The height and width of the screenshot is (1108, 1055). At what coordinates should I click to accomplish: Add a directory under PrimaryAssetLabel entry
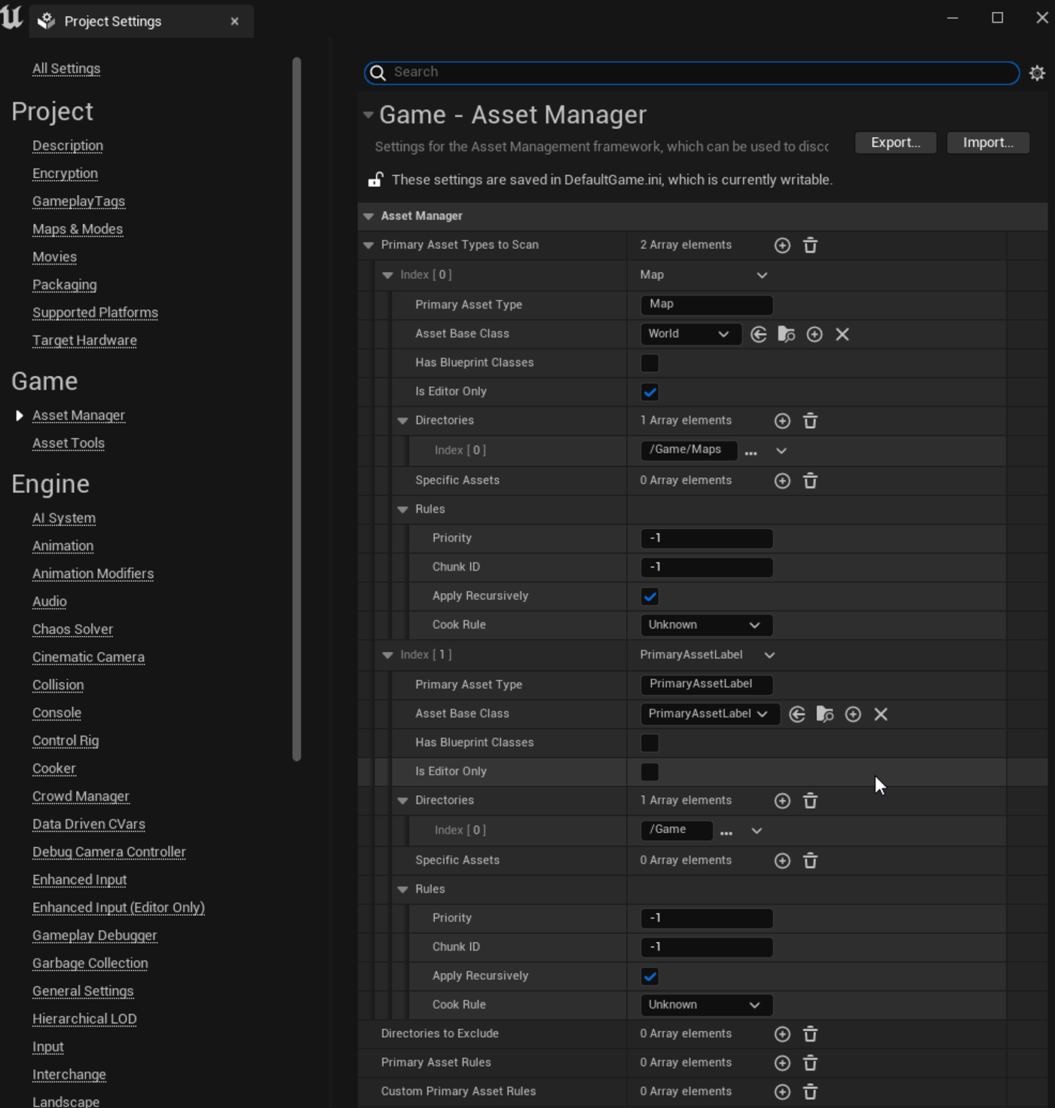coord(782,800)
